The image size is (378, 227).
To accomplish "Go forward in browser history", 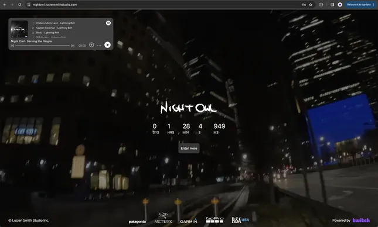I will [x=12, y=5].
